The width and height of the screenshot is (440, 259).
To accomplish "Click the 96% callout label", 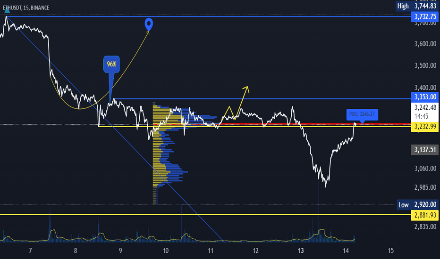I will coord(112,64).
